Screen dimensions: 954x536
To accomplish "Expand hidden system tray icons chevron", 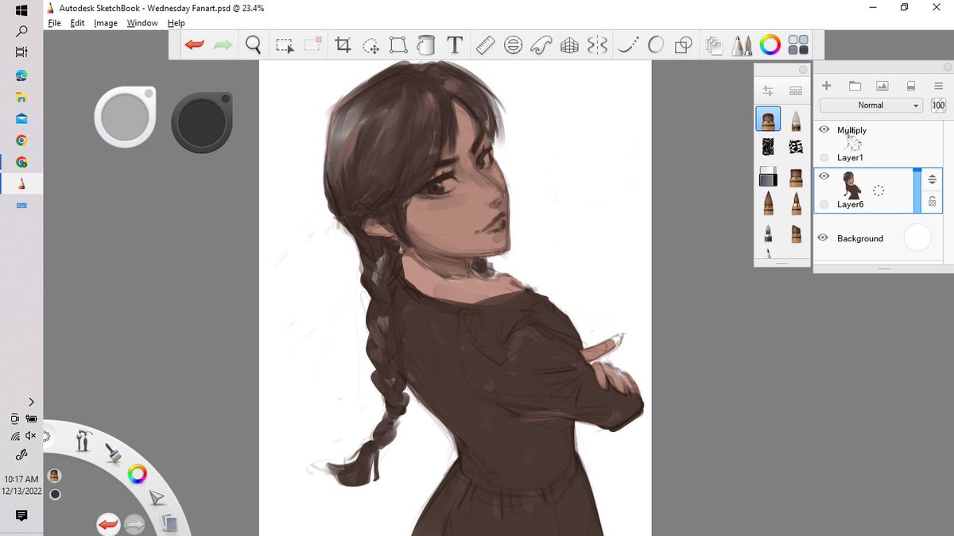I will coord(30,402).
